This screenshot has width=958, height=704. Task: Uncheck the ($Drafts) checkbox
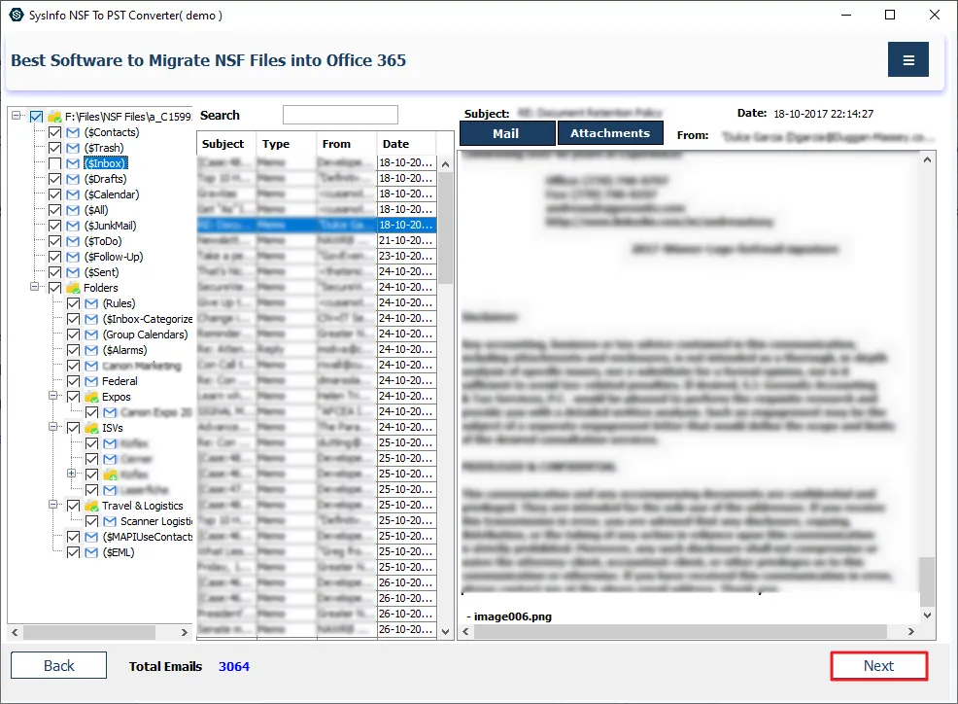coord(55,179)
